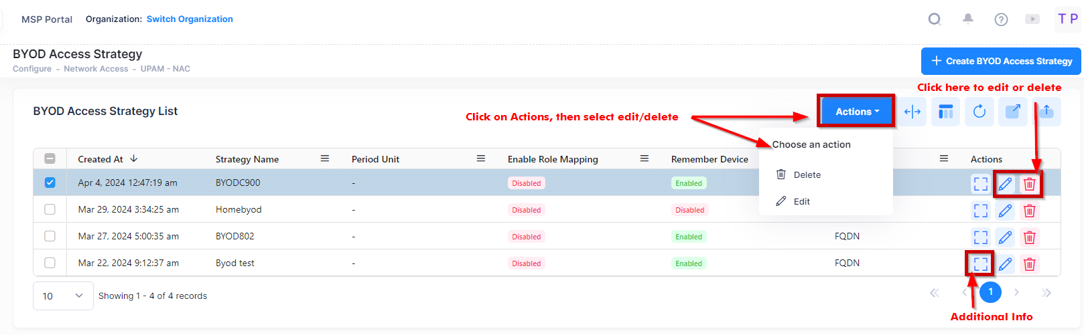The image size is (1084, 335).
Task: Click page 1 in pagination
Action: pyautogui.click(x=990, y=292)
